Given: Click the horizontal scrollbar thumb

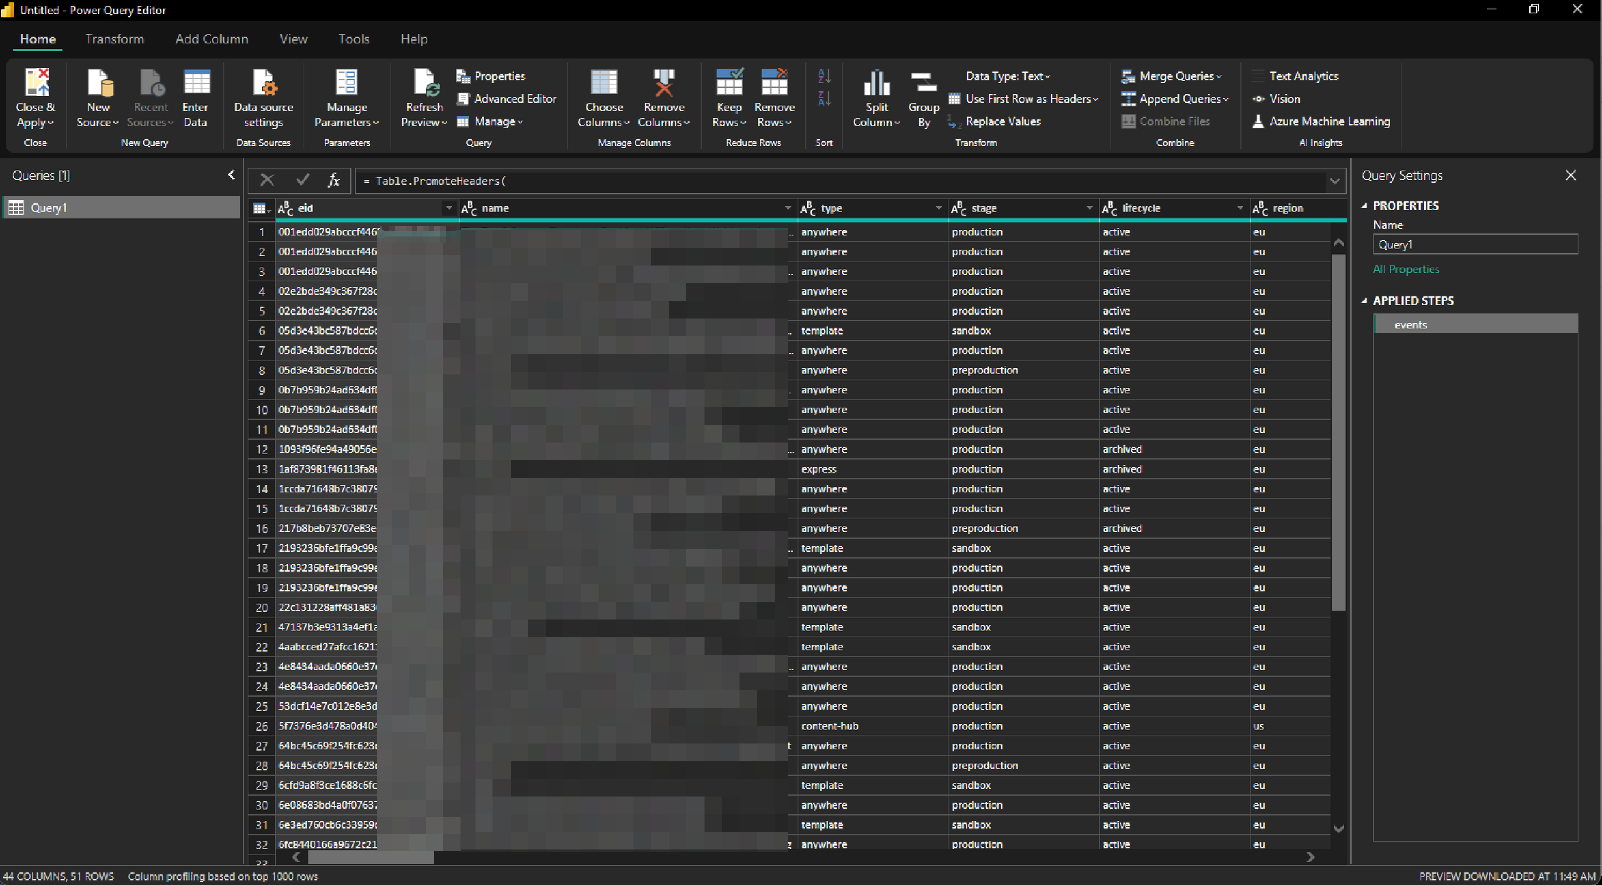Looking at the screenshot, I should coord(370,857).
